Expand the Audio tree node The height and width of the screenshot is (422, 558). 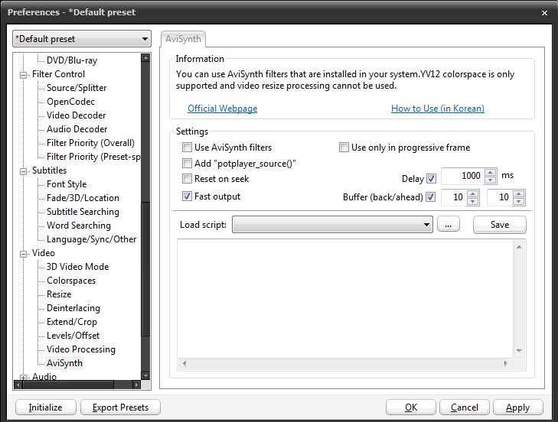24,377
